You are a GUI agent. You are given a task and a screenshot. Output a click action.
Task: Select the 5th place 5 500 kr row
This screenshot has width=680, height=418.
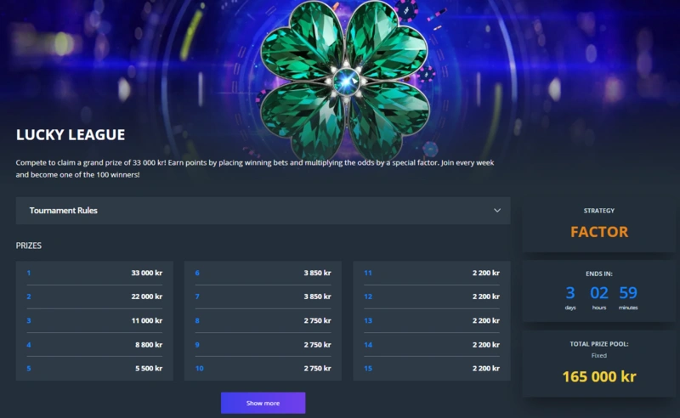pyautogui.click(x=93, y=369)
